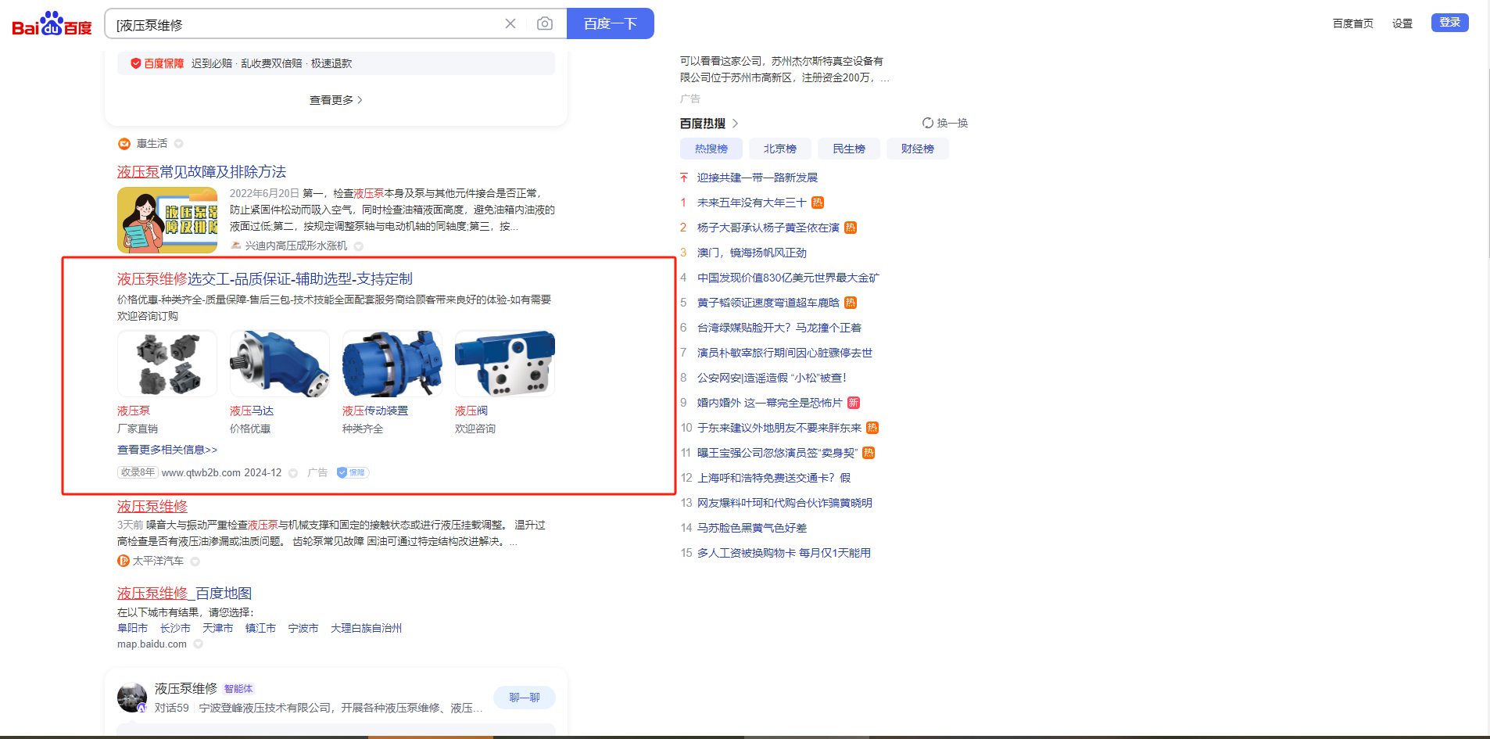Screen dimensions: 1490x739
Task: Select 大理白族自治州 link
Action: pos(367,628)
